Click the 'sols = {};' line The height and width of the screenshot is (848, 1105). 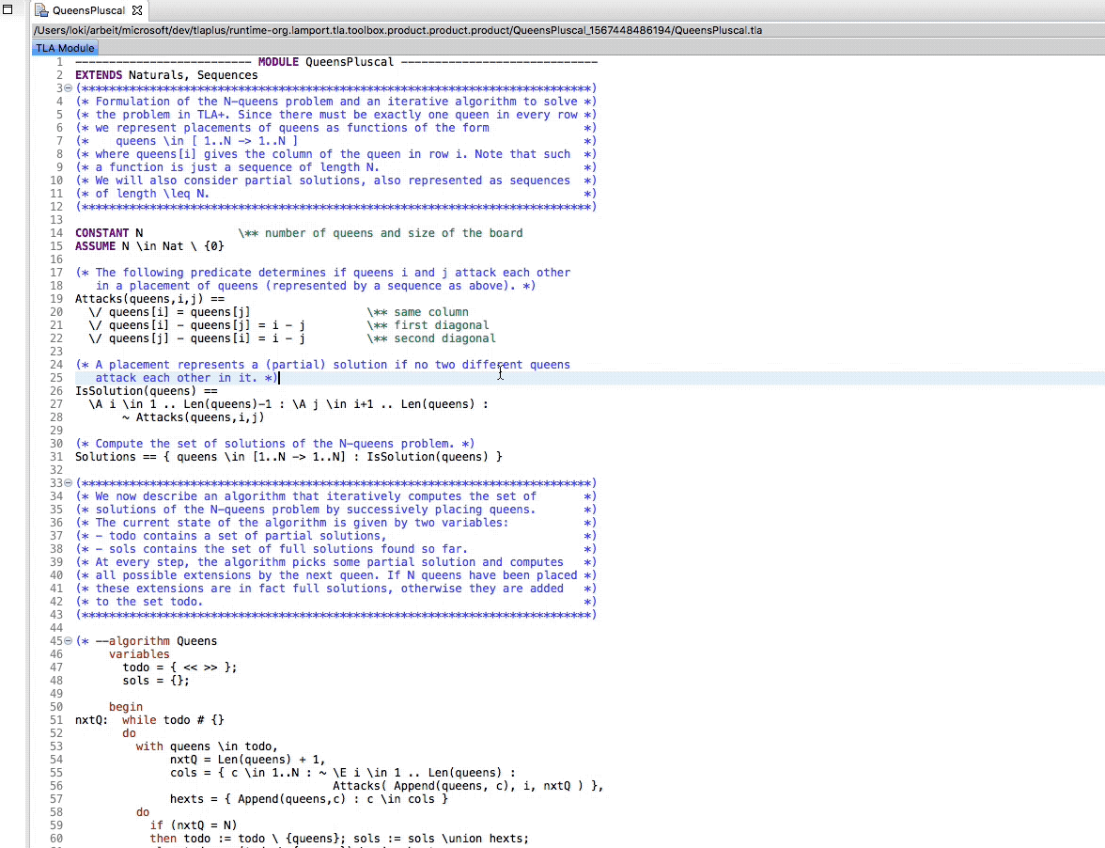click(156, 681)
